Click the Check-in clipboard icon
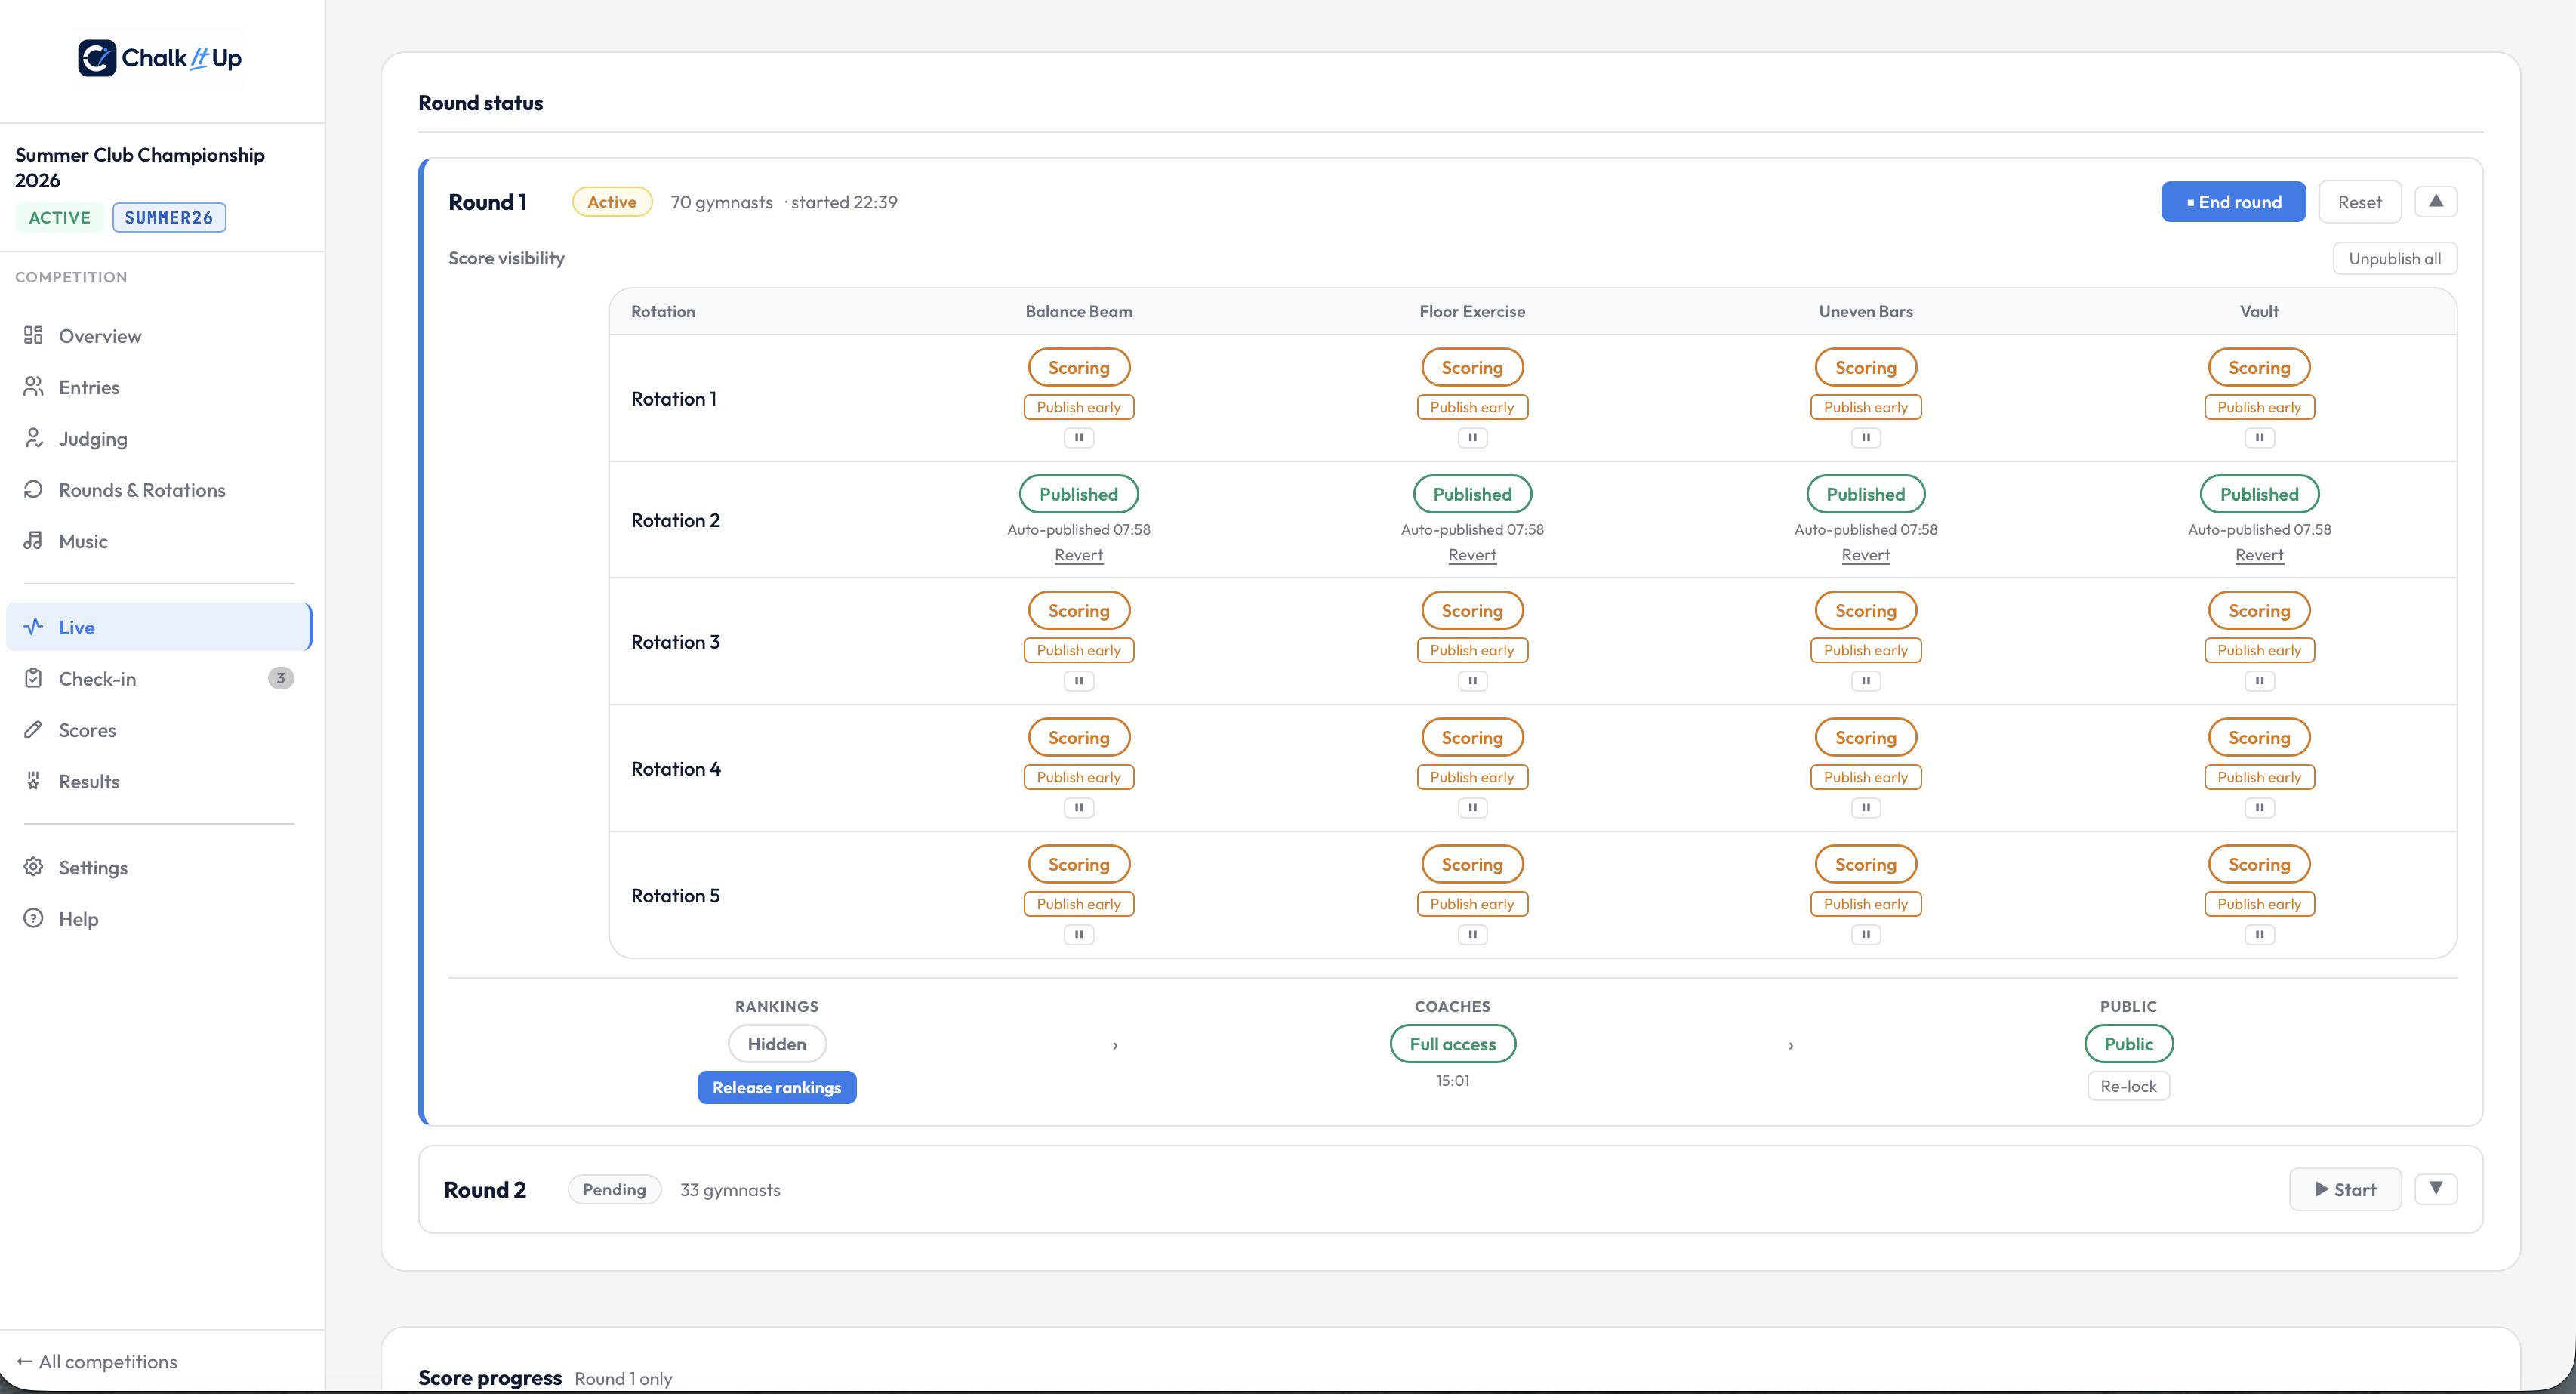This screenshot has height=1394, width=2576. [33, 678]
